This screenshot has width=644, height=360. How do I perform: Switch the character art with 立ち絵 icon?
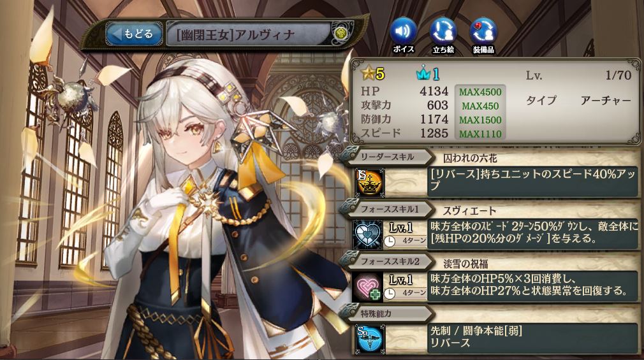(x=443, y=35)
